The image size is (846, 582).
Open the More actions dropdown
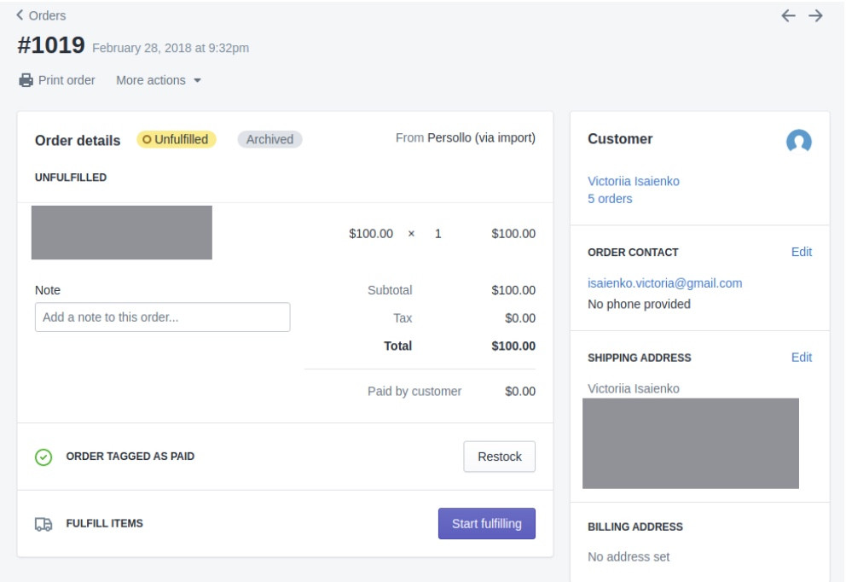pyautogui.click(x=159, y=80)
